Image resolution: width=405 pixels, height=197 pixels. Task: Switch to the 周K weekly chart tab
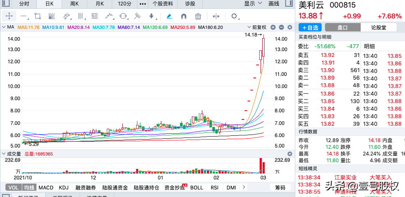(75, 4)
